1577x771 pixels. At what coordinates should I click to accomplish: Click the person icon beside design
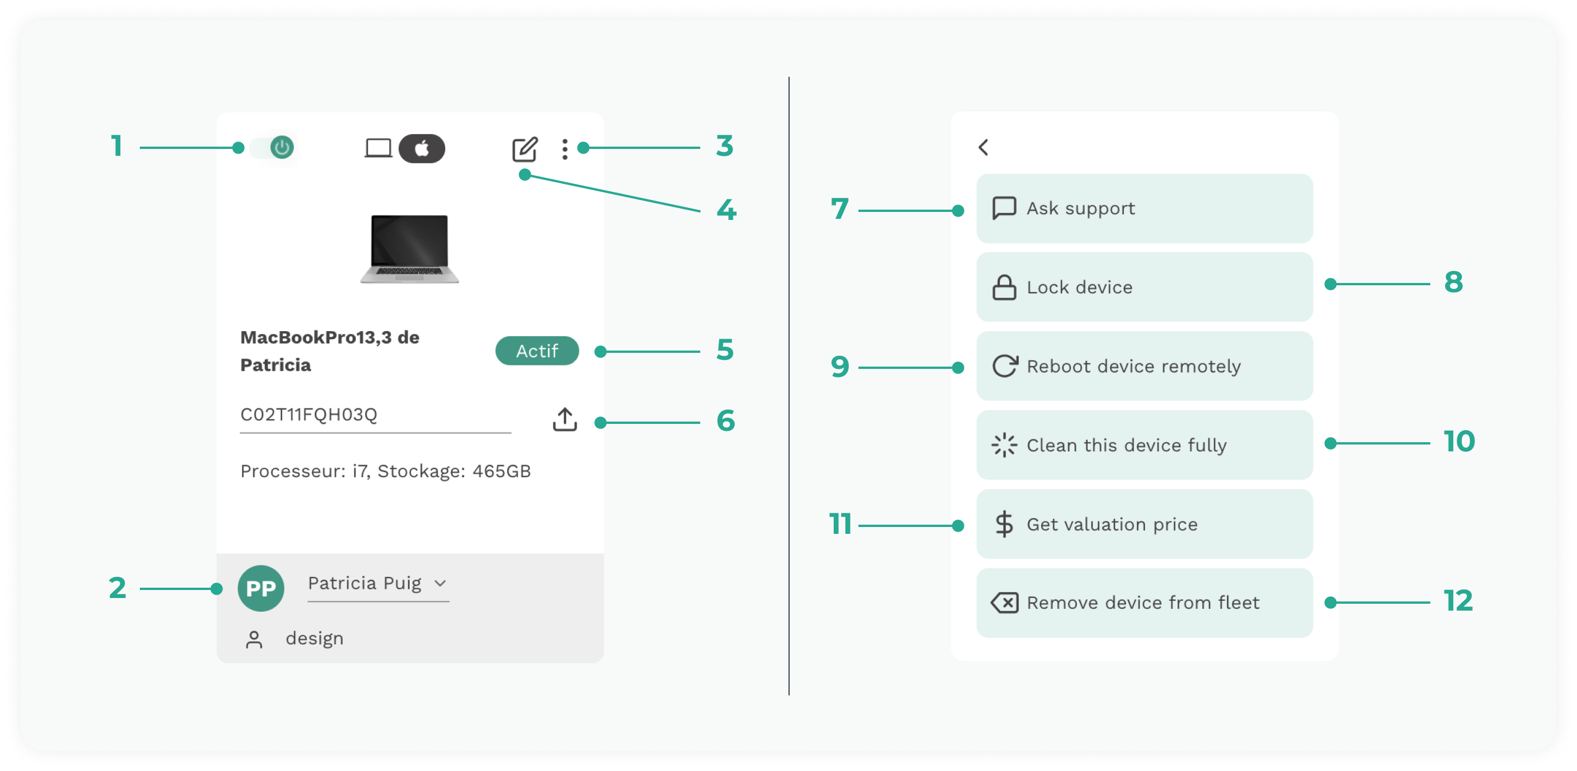pos(254,639)
